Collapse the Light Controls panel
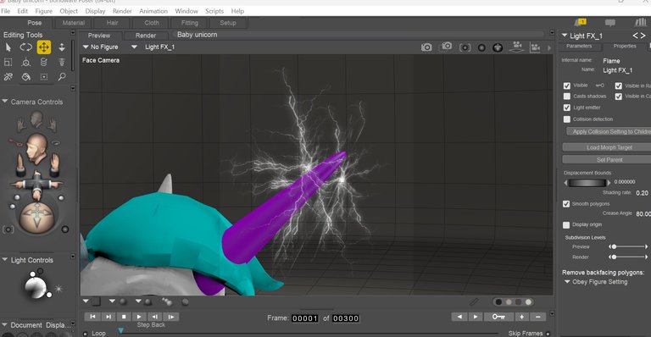The image size is (651, 337). (5, 259)
